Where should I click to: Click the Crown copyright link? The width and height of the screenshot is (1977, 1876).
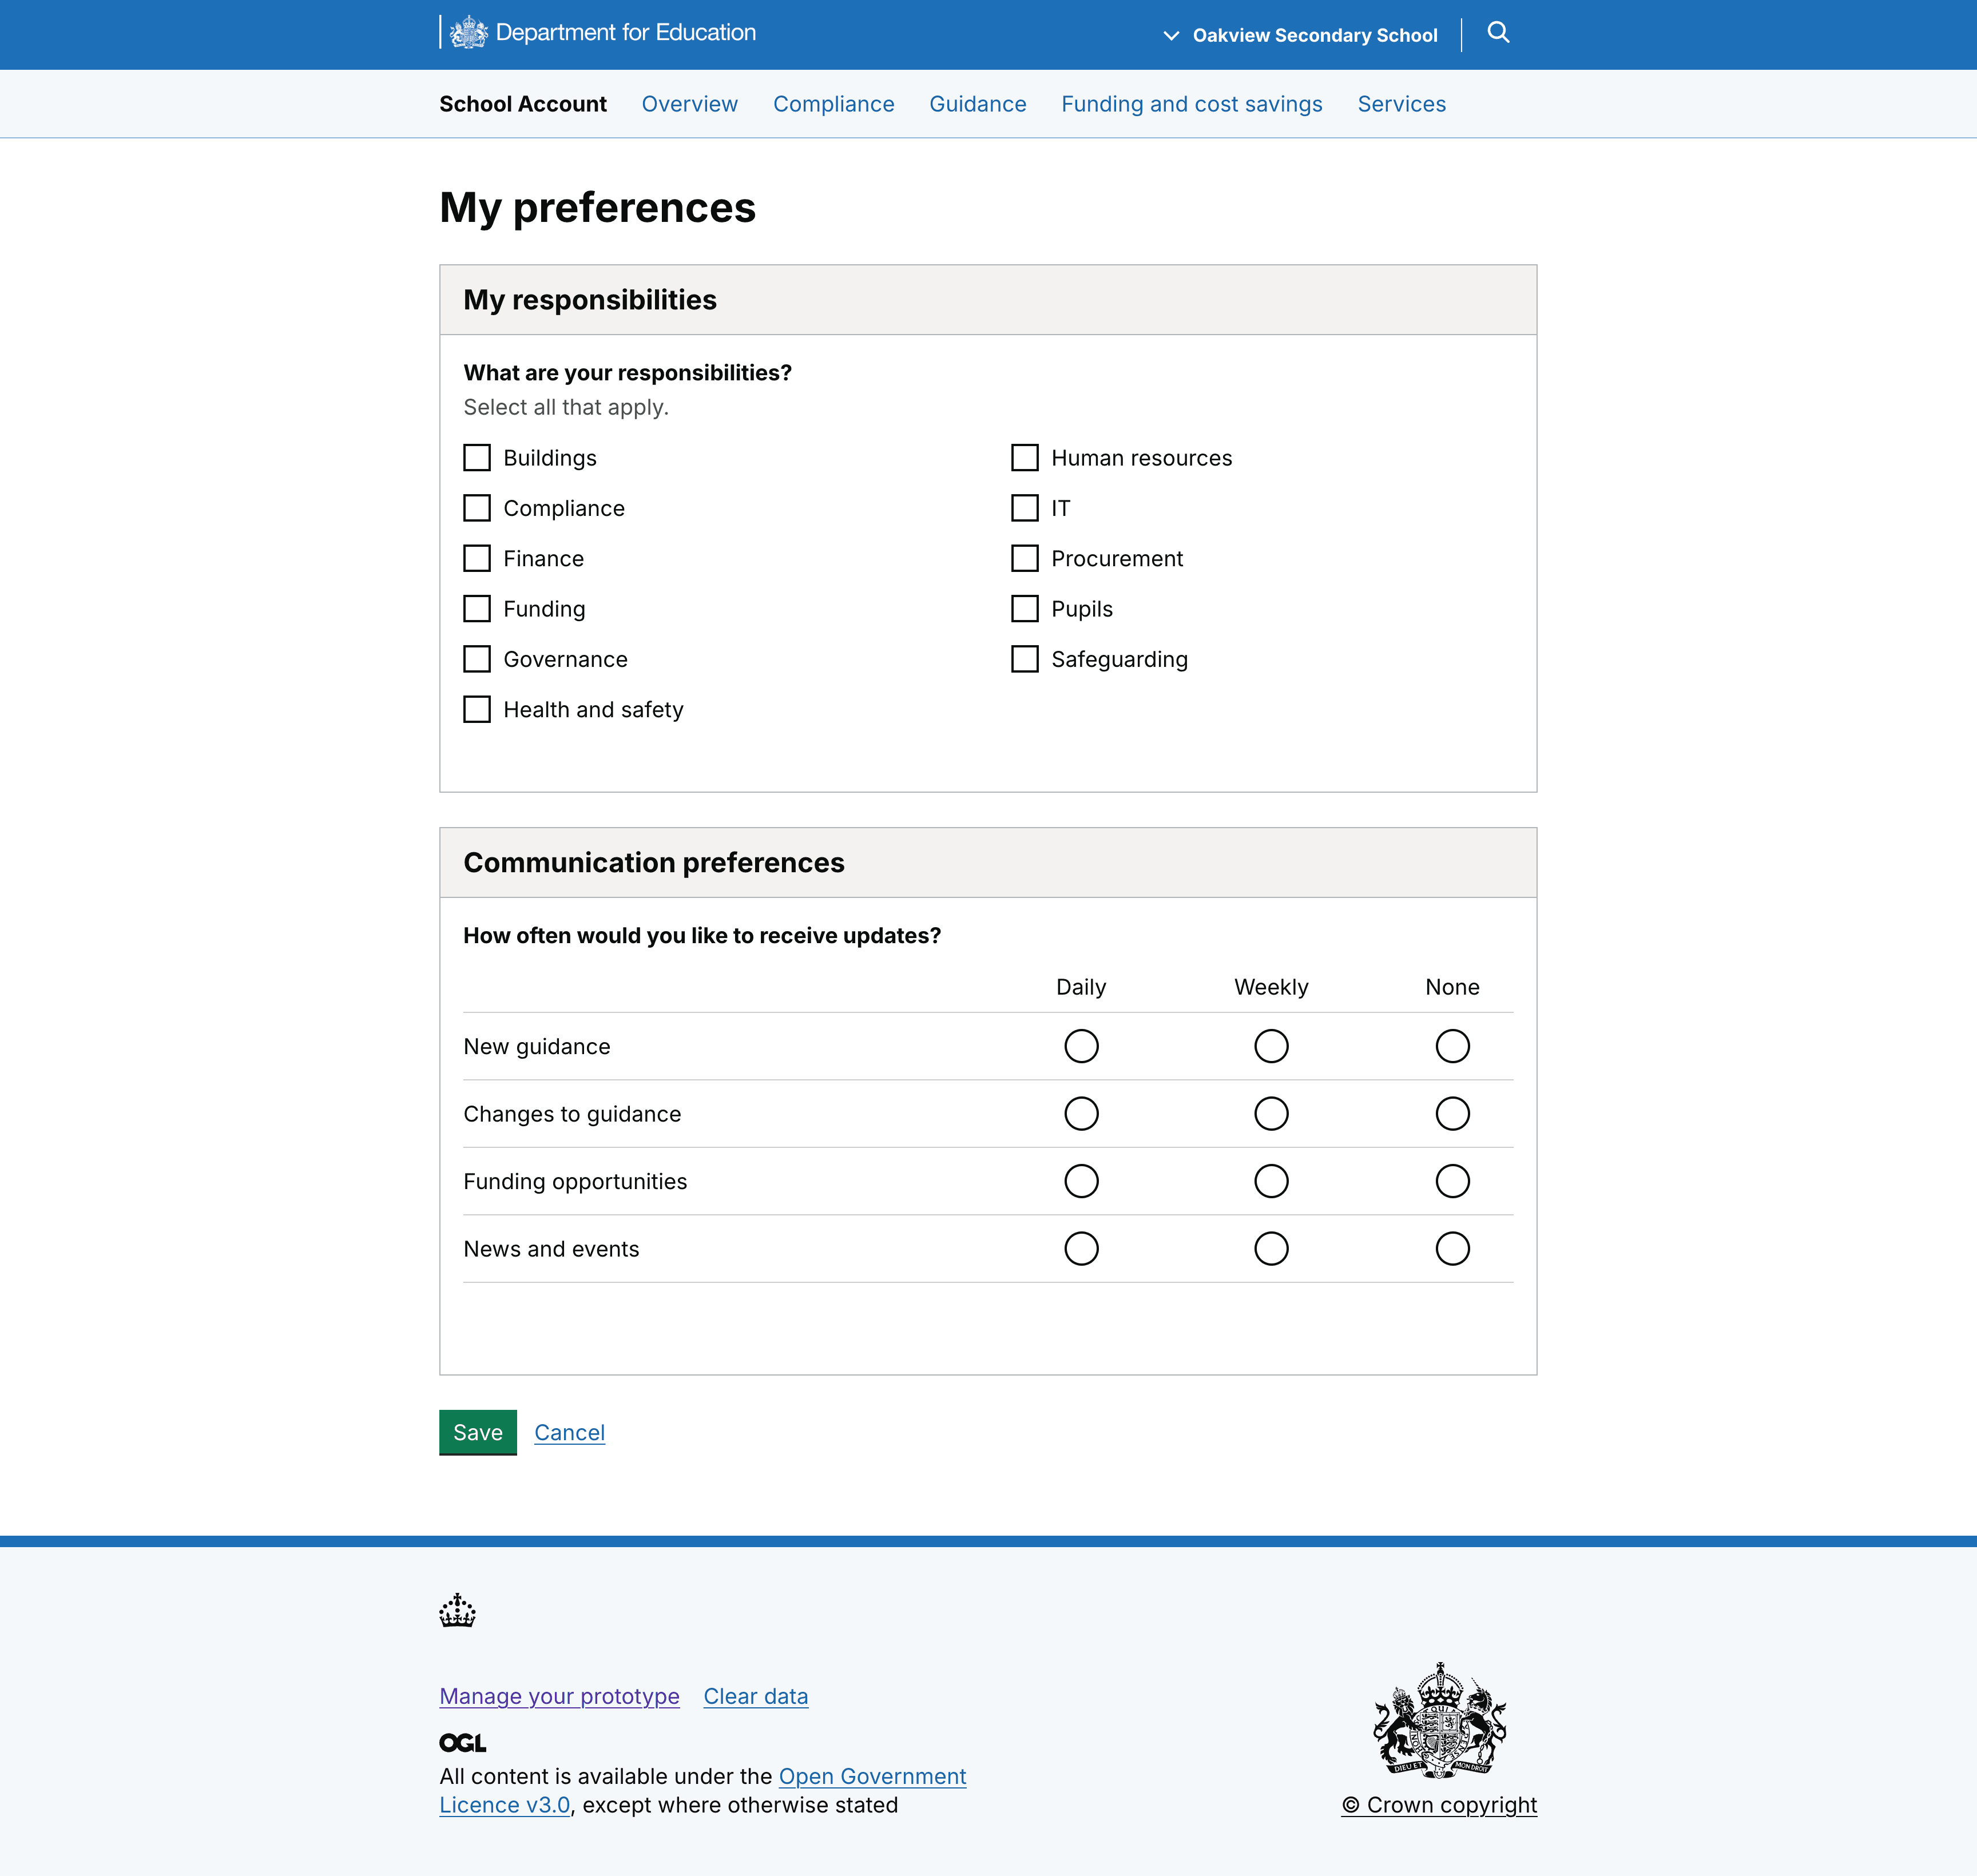pos(1439,1805)
